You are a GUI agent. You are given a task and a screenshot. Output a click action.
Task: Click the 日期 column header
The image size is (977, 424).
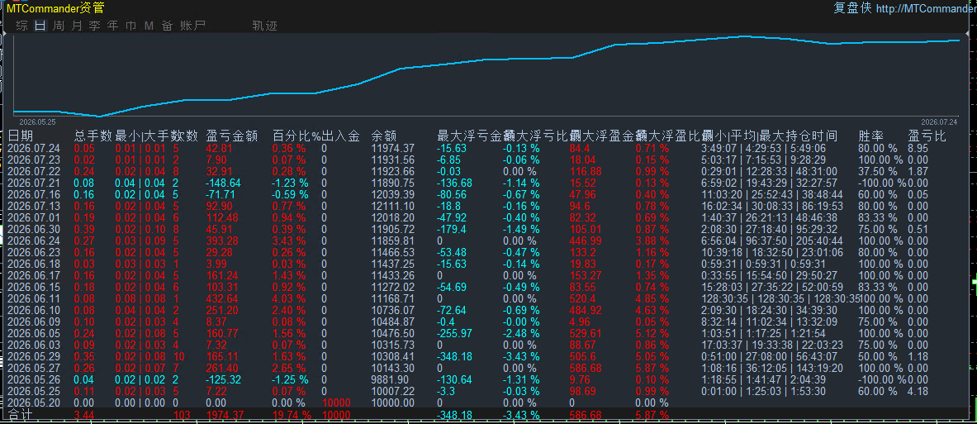point(21,136)
